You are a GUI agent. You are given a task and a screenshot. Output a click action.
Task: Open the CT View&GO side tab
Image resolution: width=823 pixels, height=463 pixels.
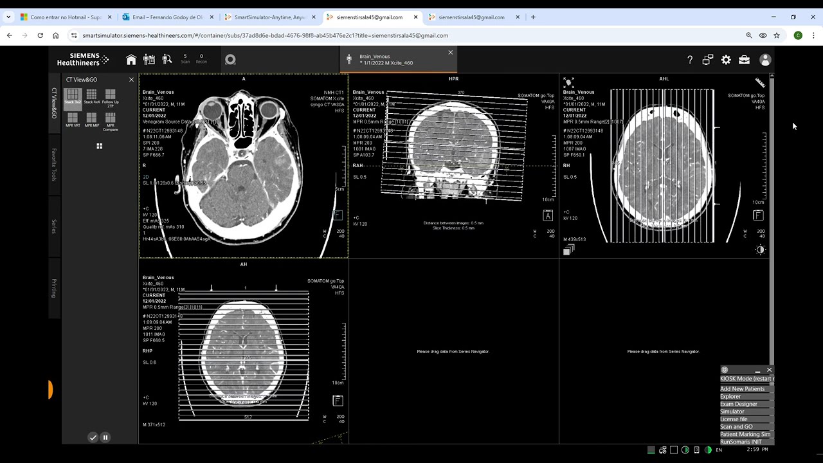(x=54, y=103)
